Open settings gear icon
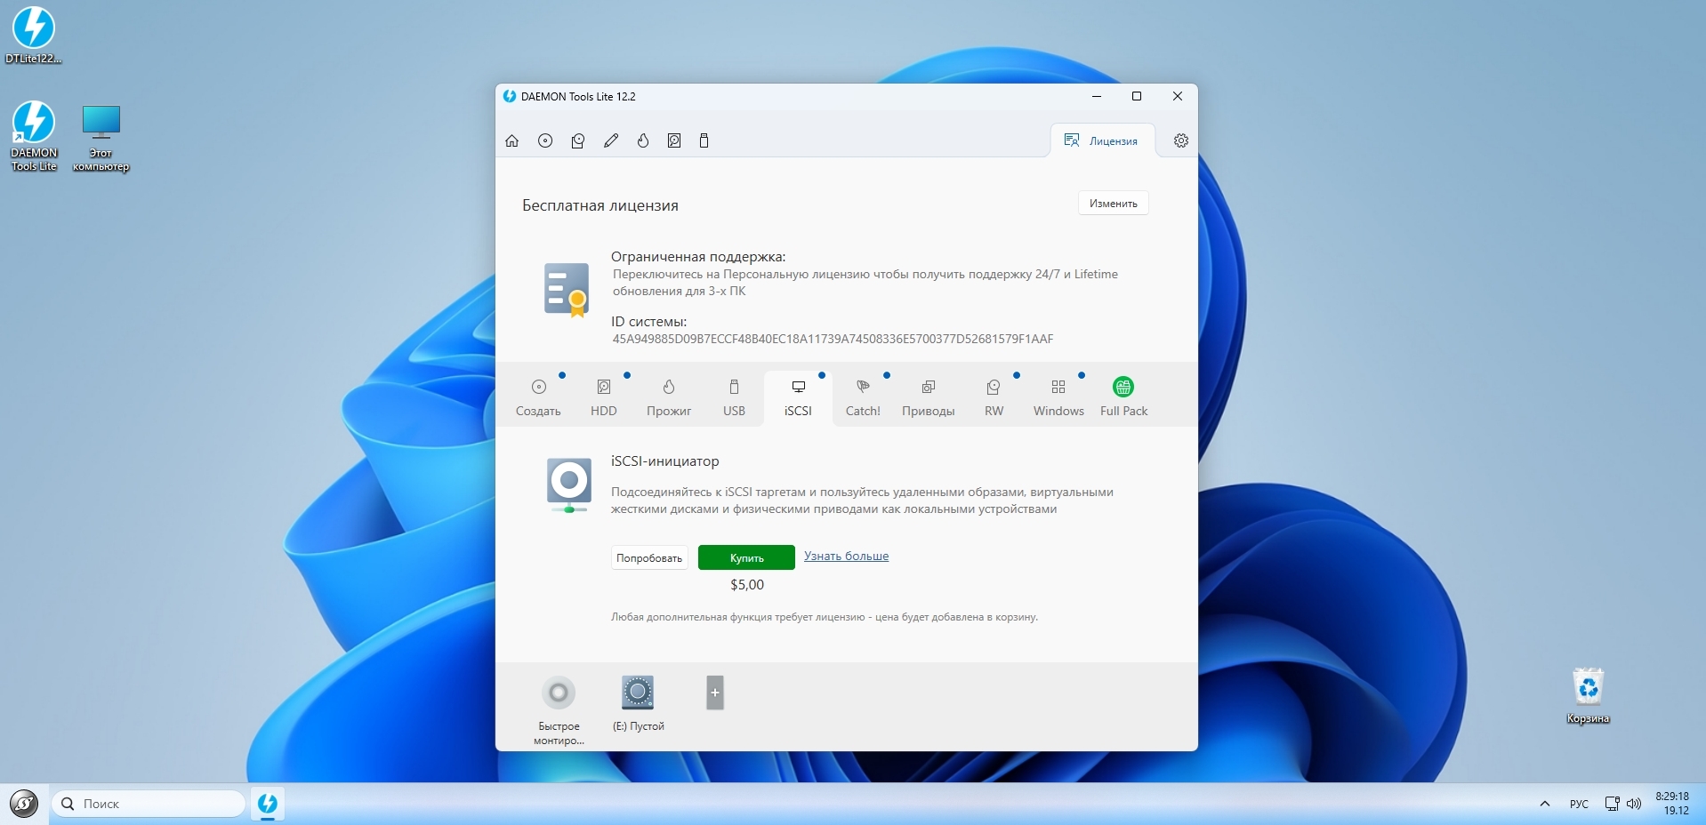 click(1181, 140)
